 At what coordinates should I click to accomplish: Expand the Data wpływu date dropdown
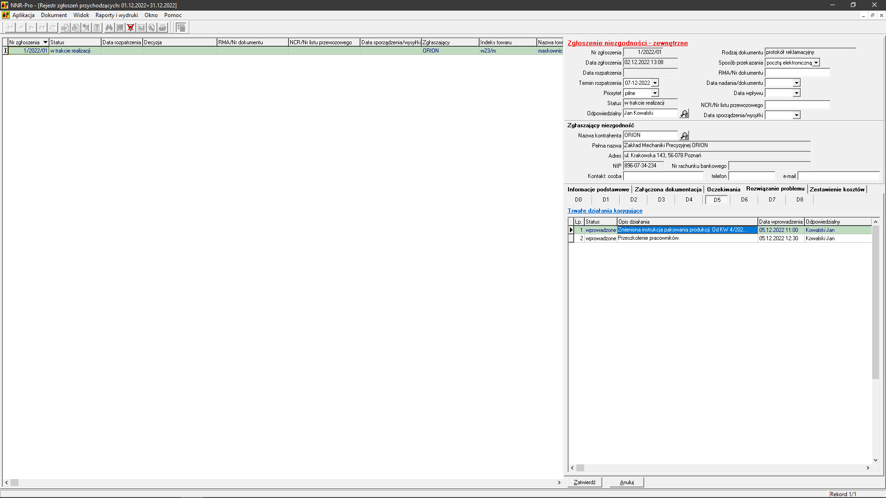(x=796, y=93)
